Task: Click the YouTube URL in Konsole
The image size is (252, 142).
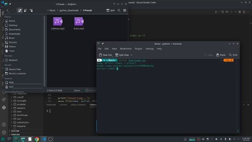Action: click(125, 66)
